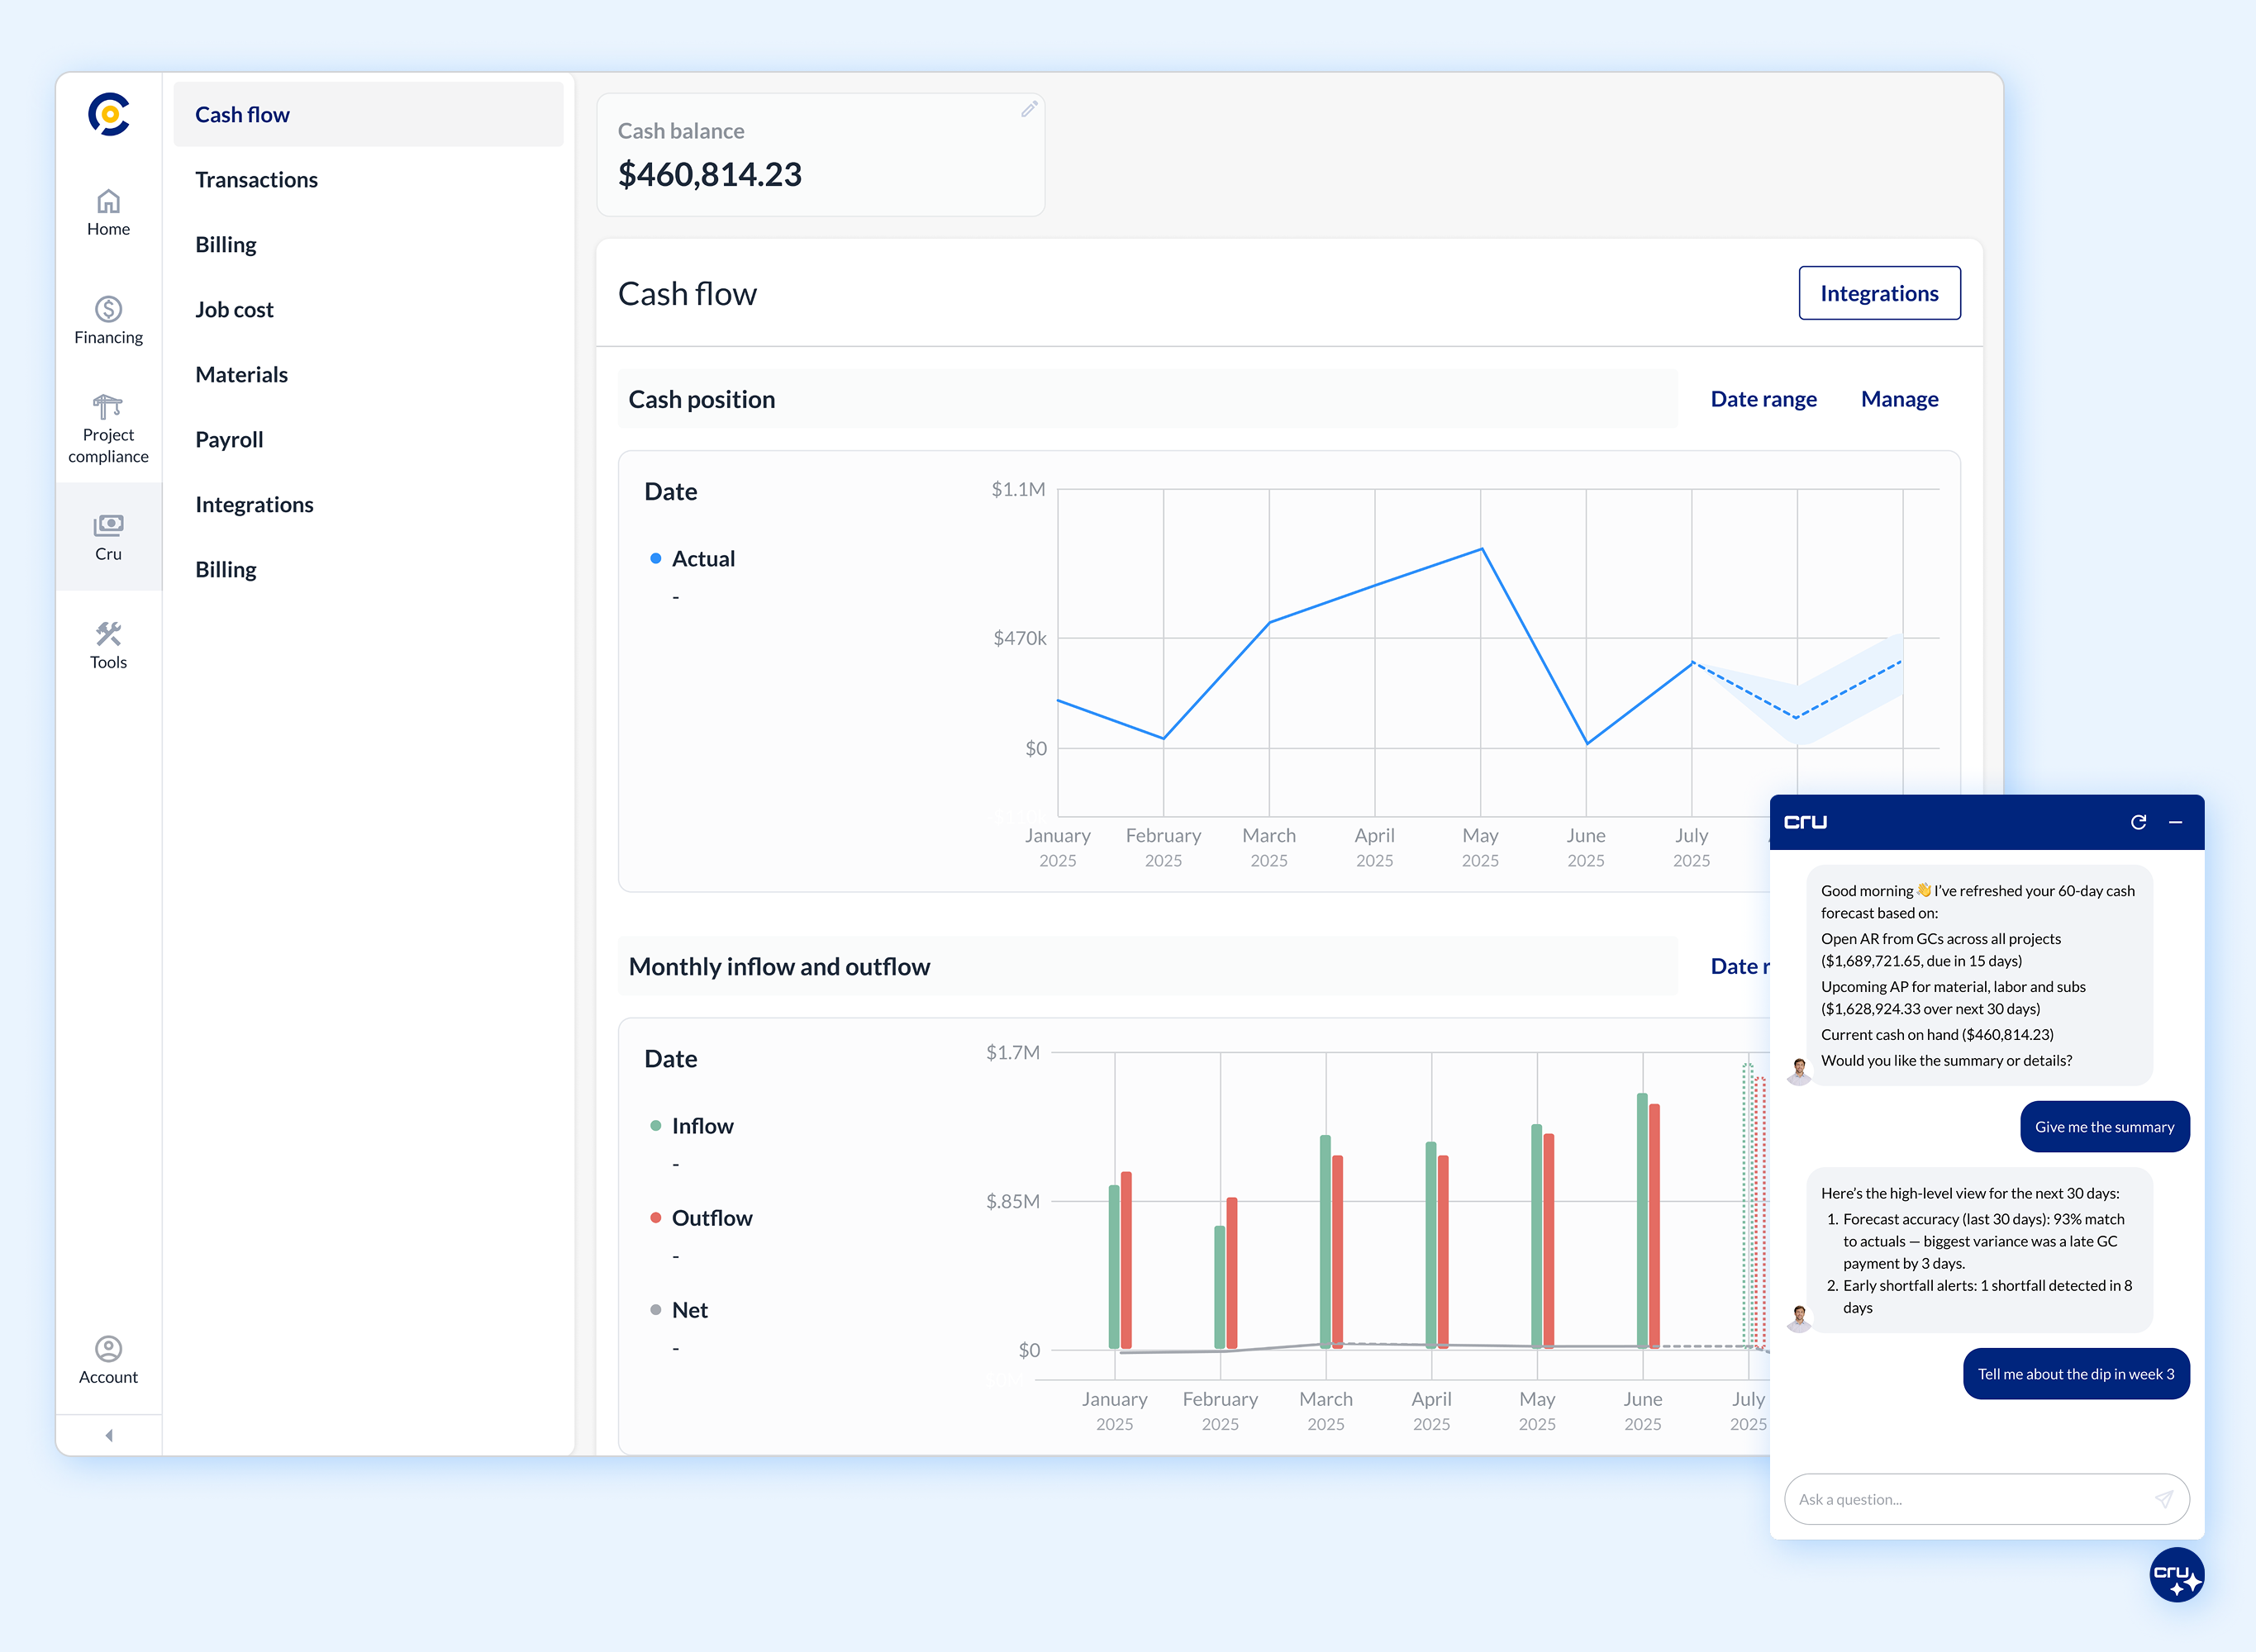This screenshot has width=2256, height=1652.
Task: Toggle the Actual series legend item
Action: [702, 559]
